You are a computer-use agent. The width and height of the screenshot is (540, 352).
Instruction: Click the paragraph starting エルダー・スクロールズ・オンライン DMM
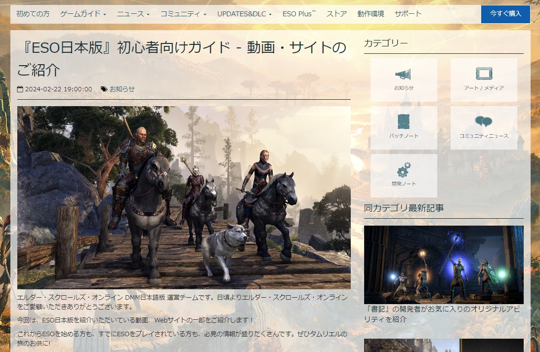click(182, 302)
